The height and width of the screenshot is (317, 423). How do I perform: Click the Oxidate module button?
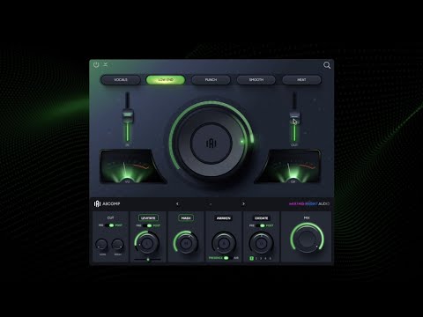click(261, 218)
